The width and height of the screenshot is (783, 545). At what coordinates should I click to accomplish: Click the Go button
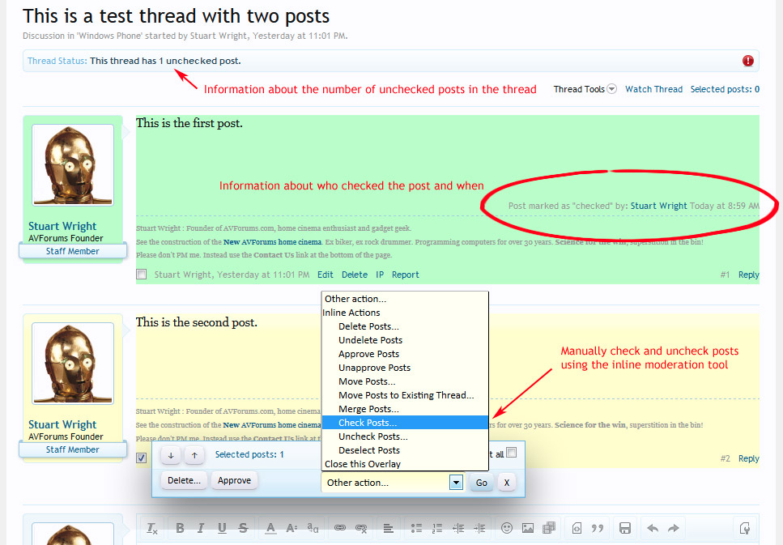(x=482, y=483)
